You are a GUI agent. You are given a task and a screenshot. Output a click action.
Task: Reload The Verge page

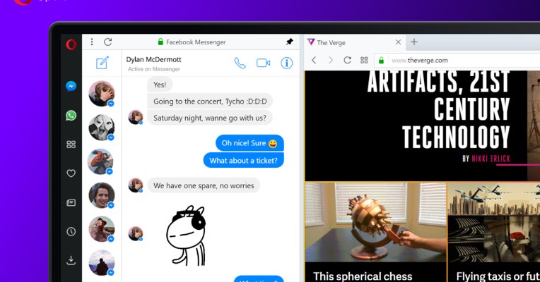[347, 60]
